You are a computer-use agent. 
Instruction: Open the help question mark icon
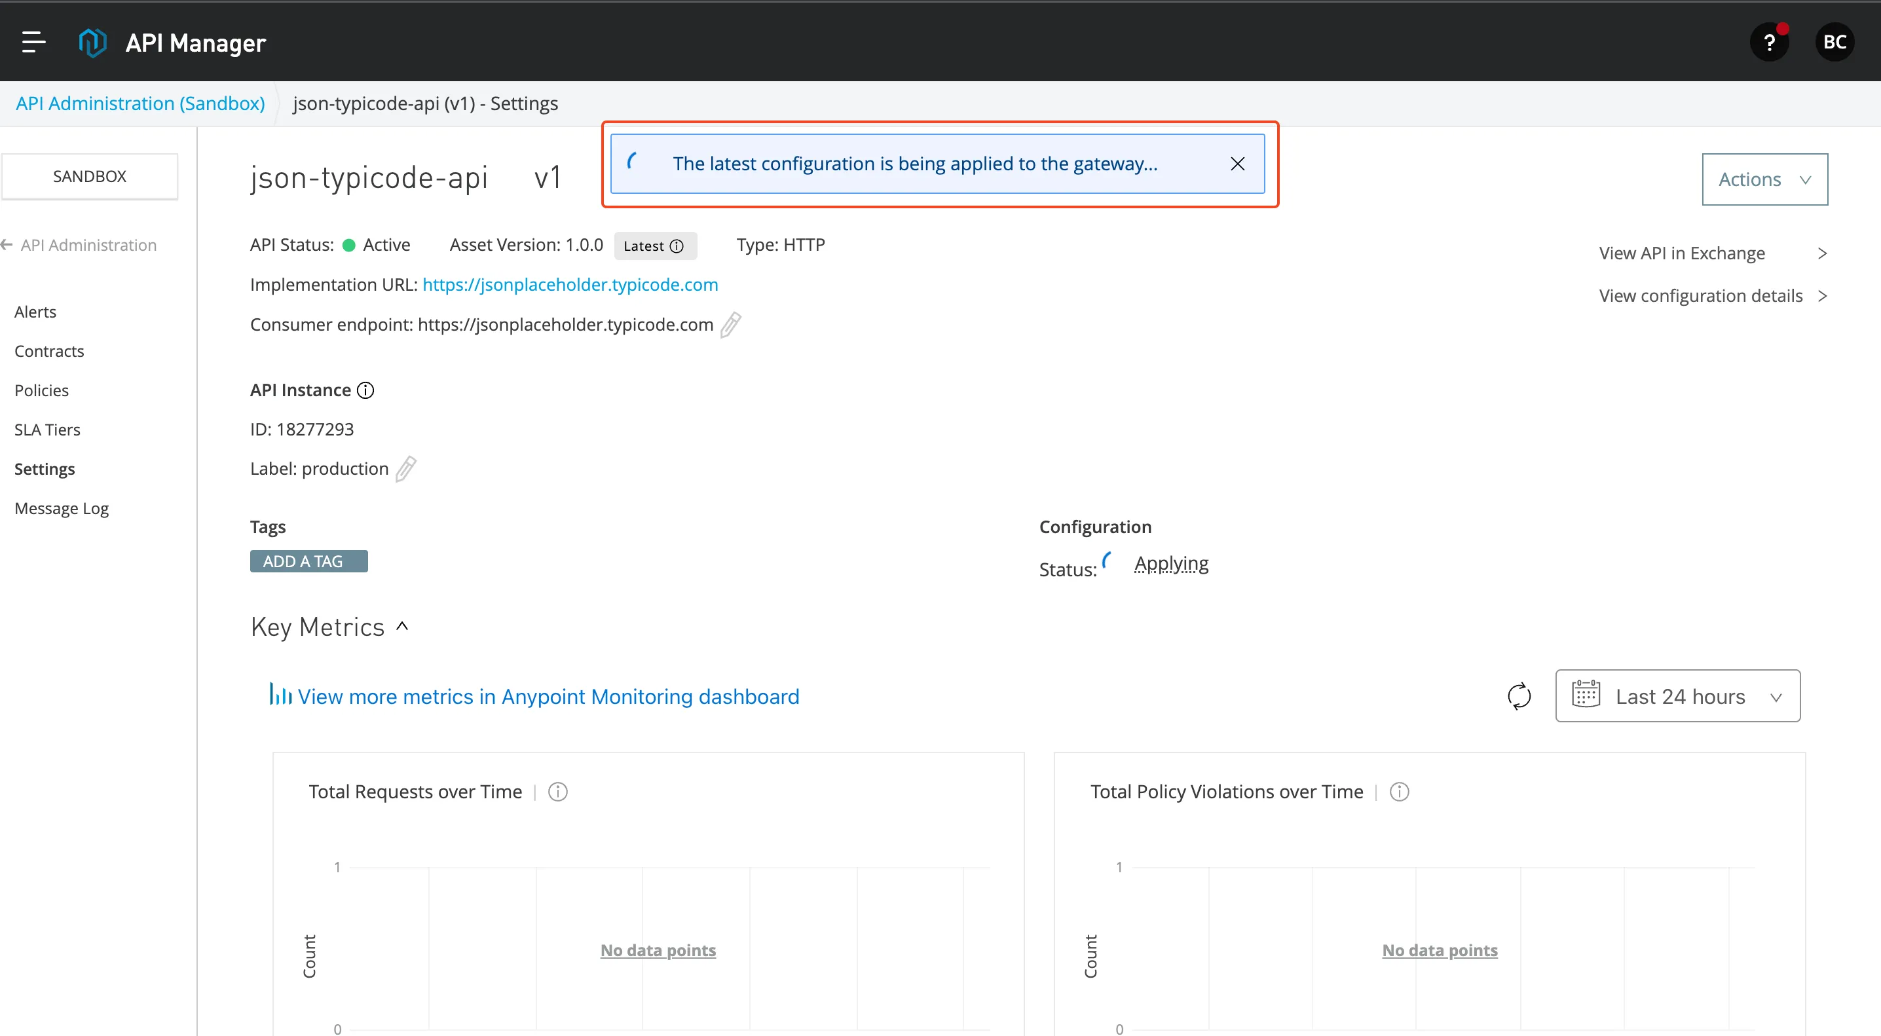point(1769,43)
